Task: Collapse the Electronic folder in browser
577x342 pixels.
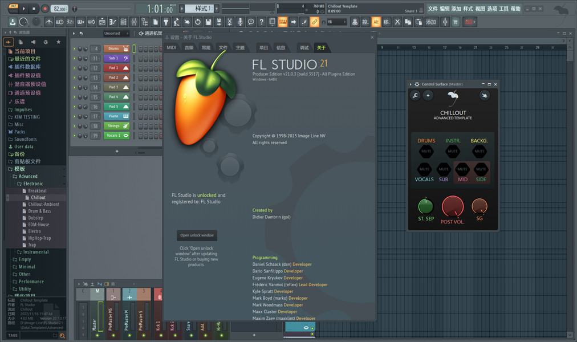Action: pyautogui.click(x=33, y=184)
